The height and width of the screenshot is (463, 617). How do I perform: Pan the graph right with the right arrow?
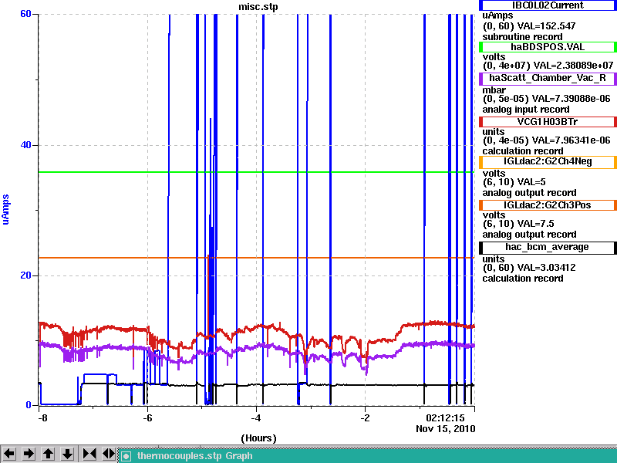pyautogui.click(x=29, y=454)
